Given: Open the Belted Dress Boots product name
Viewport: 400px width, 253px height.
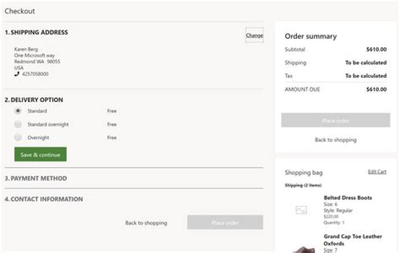Looking at the screenshot, I should (x=348, y=198).
